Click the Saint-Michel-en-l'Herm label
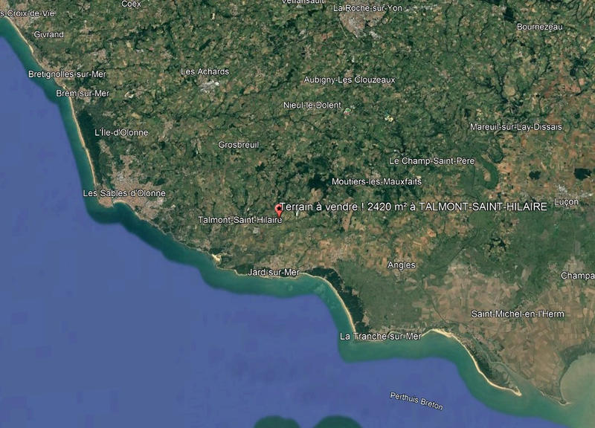This screenshot has width=595, height=428. [x=518, y=314]
